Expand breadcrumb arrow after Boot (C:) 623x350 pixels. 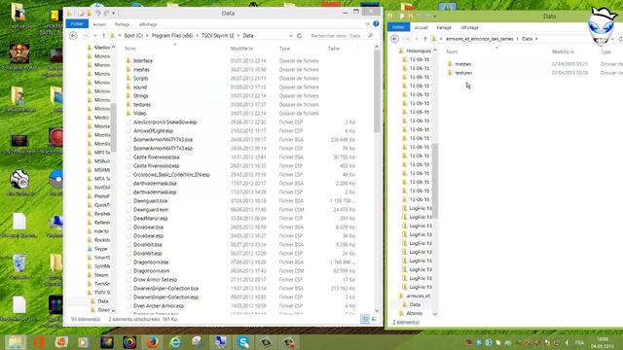click(x=147, y=36)
